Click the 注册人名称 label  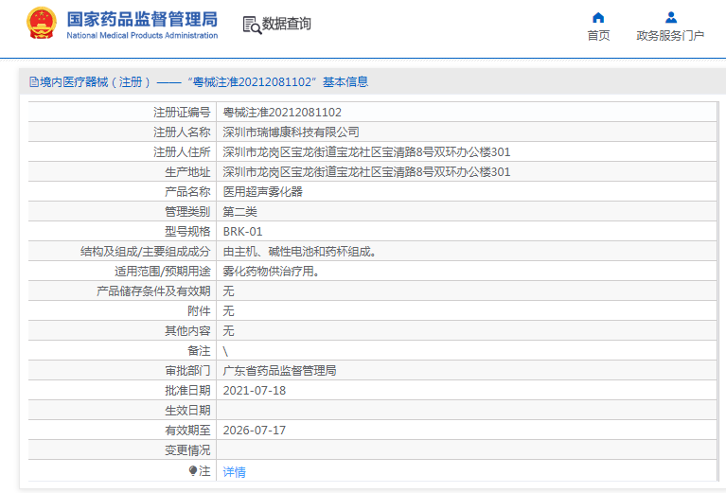pos(182,132)
